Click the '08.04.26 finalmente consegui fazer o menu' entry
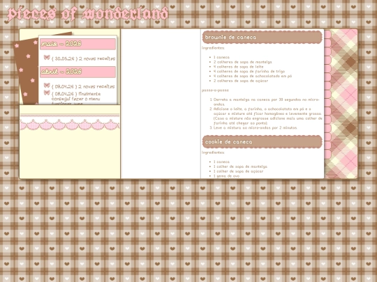The width and height of the screenshot is (377, 282). [x=76, y=99]
